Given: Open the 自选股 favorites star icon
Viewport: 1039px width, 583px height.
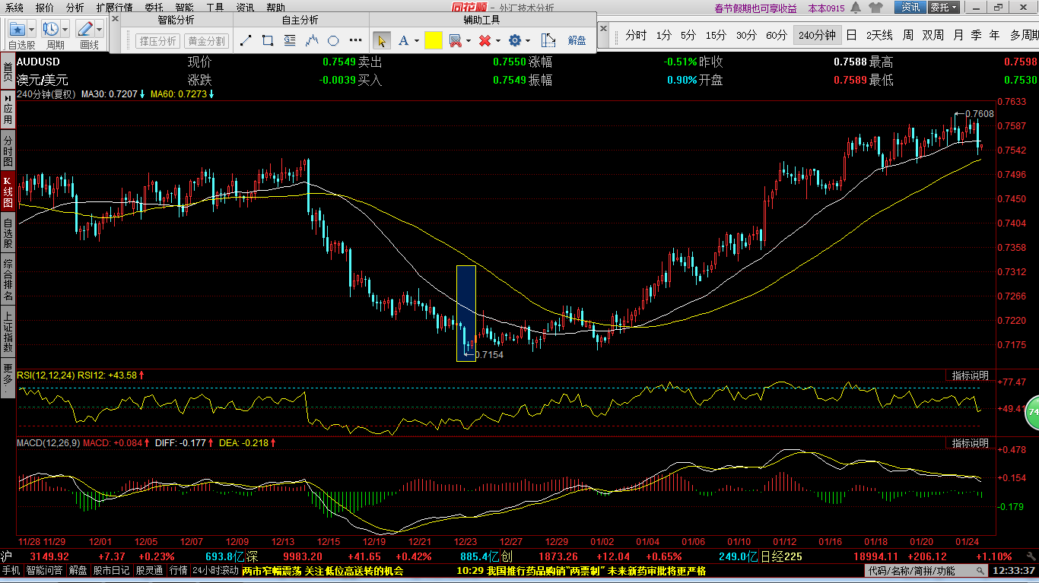Looking at the screenshot, I should click(x=17, y=29).
